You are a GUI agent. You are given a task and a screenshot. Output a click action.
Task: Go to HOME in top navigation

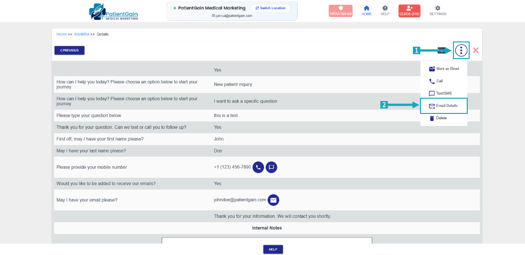(x=367, y=11)
